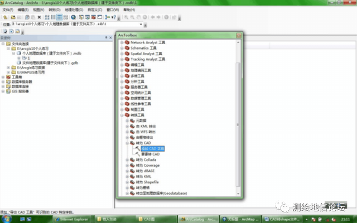Click the Identify info icon
The image size is (357, 223).
point(166,17)
